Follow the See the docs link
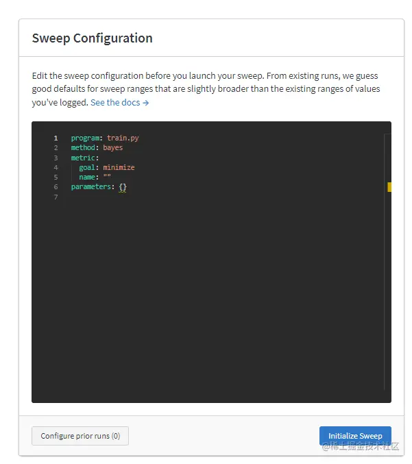 [119, 102]
